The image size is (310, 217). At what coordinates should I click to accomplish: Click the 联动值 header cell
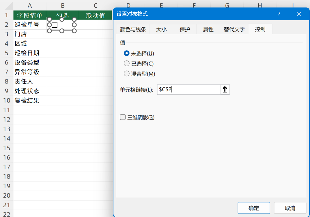96,15
